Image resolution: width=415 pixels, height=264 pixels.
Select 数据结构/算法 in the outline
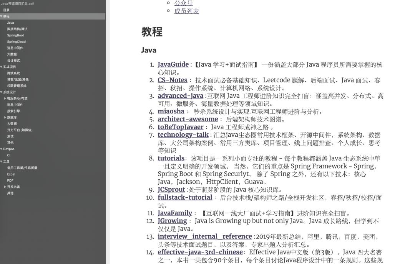click(x=17, y=29)
